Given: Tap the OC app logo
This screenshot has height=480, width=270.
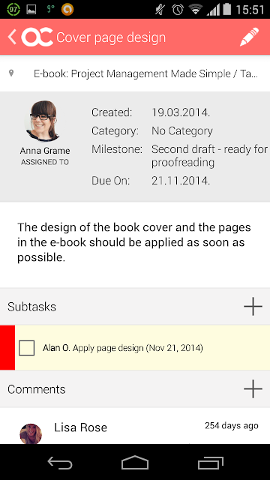Looking at the screenshot, I should [37, 37].
